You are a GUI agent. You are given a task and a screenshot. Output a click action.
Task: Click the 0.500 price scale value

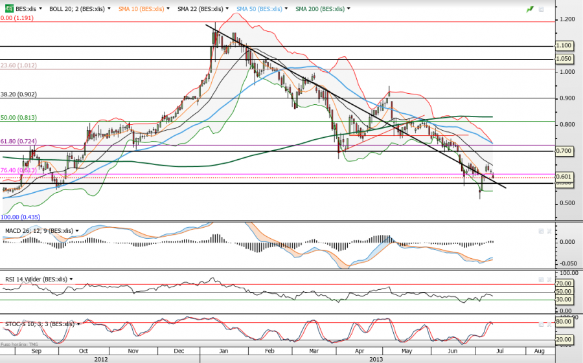pos(567,203)
